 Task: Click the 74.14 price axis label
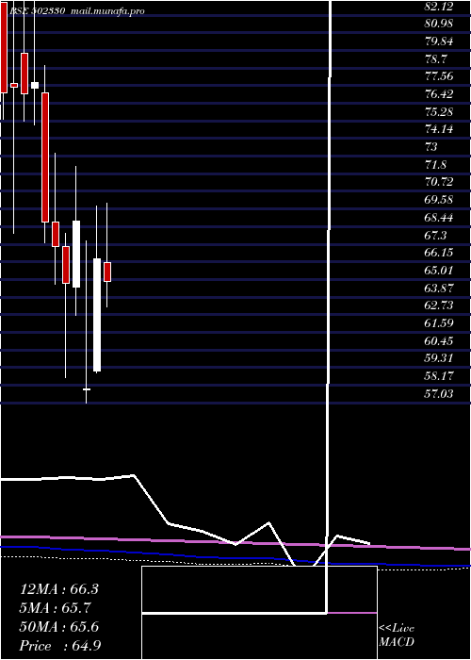(x=439, y=129)
